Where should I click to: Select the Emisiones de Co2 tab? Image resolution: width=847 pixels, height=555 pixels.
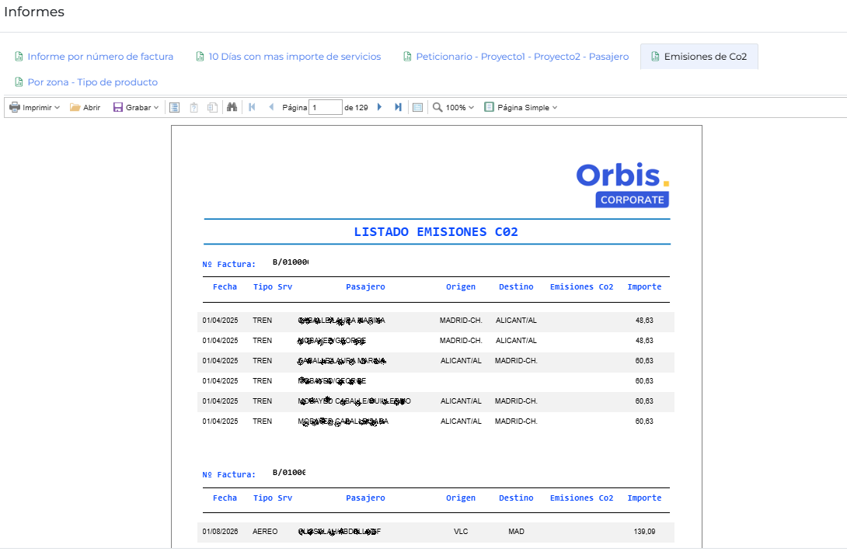(699, 57)
